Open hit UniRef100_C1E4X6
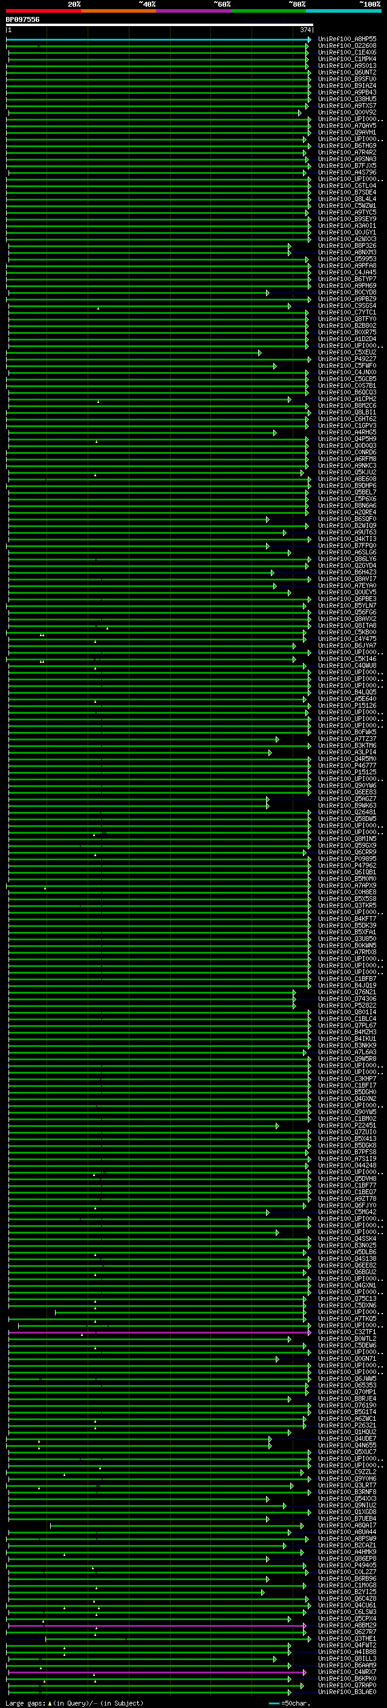 [x=347, y=52]
